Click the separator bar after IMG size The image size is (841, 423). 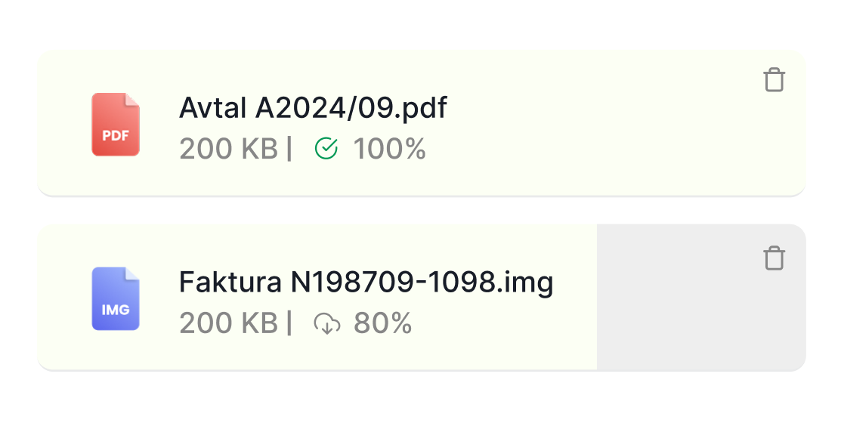click(x=289, y=324)
